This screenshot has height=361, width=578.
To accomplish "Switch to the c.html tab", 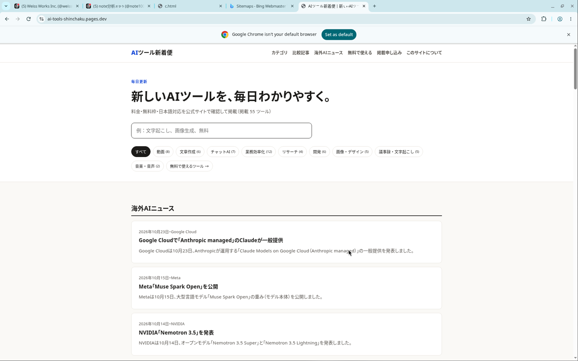I will click(190, 6).
